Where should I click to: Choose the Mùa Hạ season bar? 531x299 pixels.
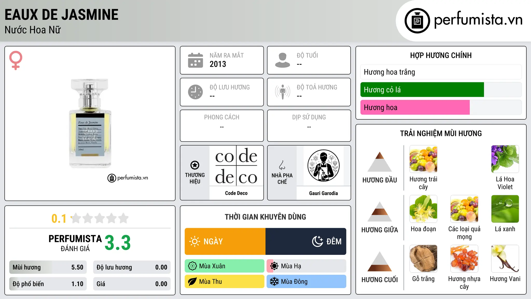click(306, 266)
